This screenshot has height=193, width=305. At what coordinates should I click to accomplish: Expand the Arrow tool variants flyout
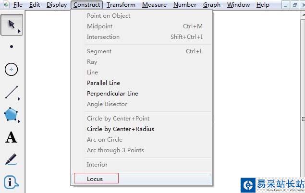point(19,32)
